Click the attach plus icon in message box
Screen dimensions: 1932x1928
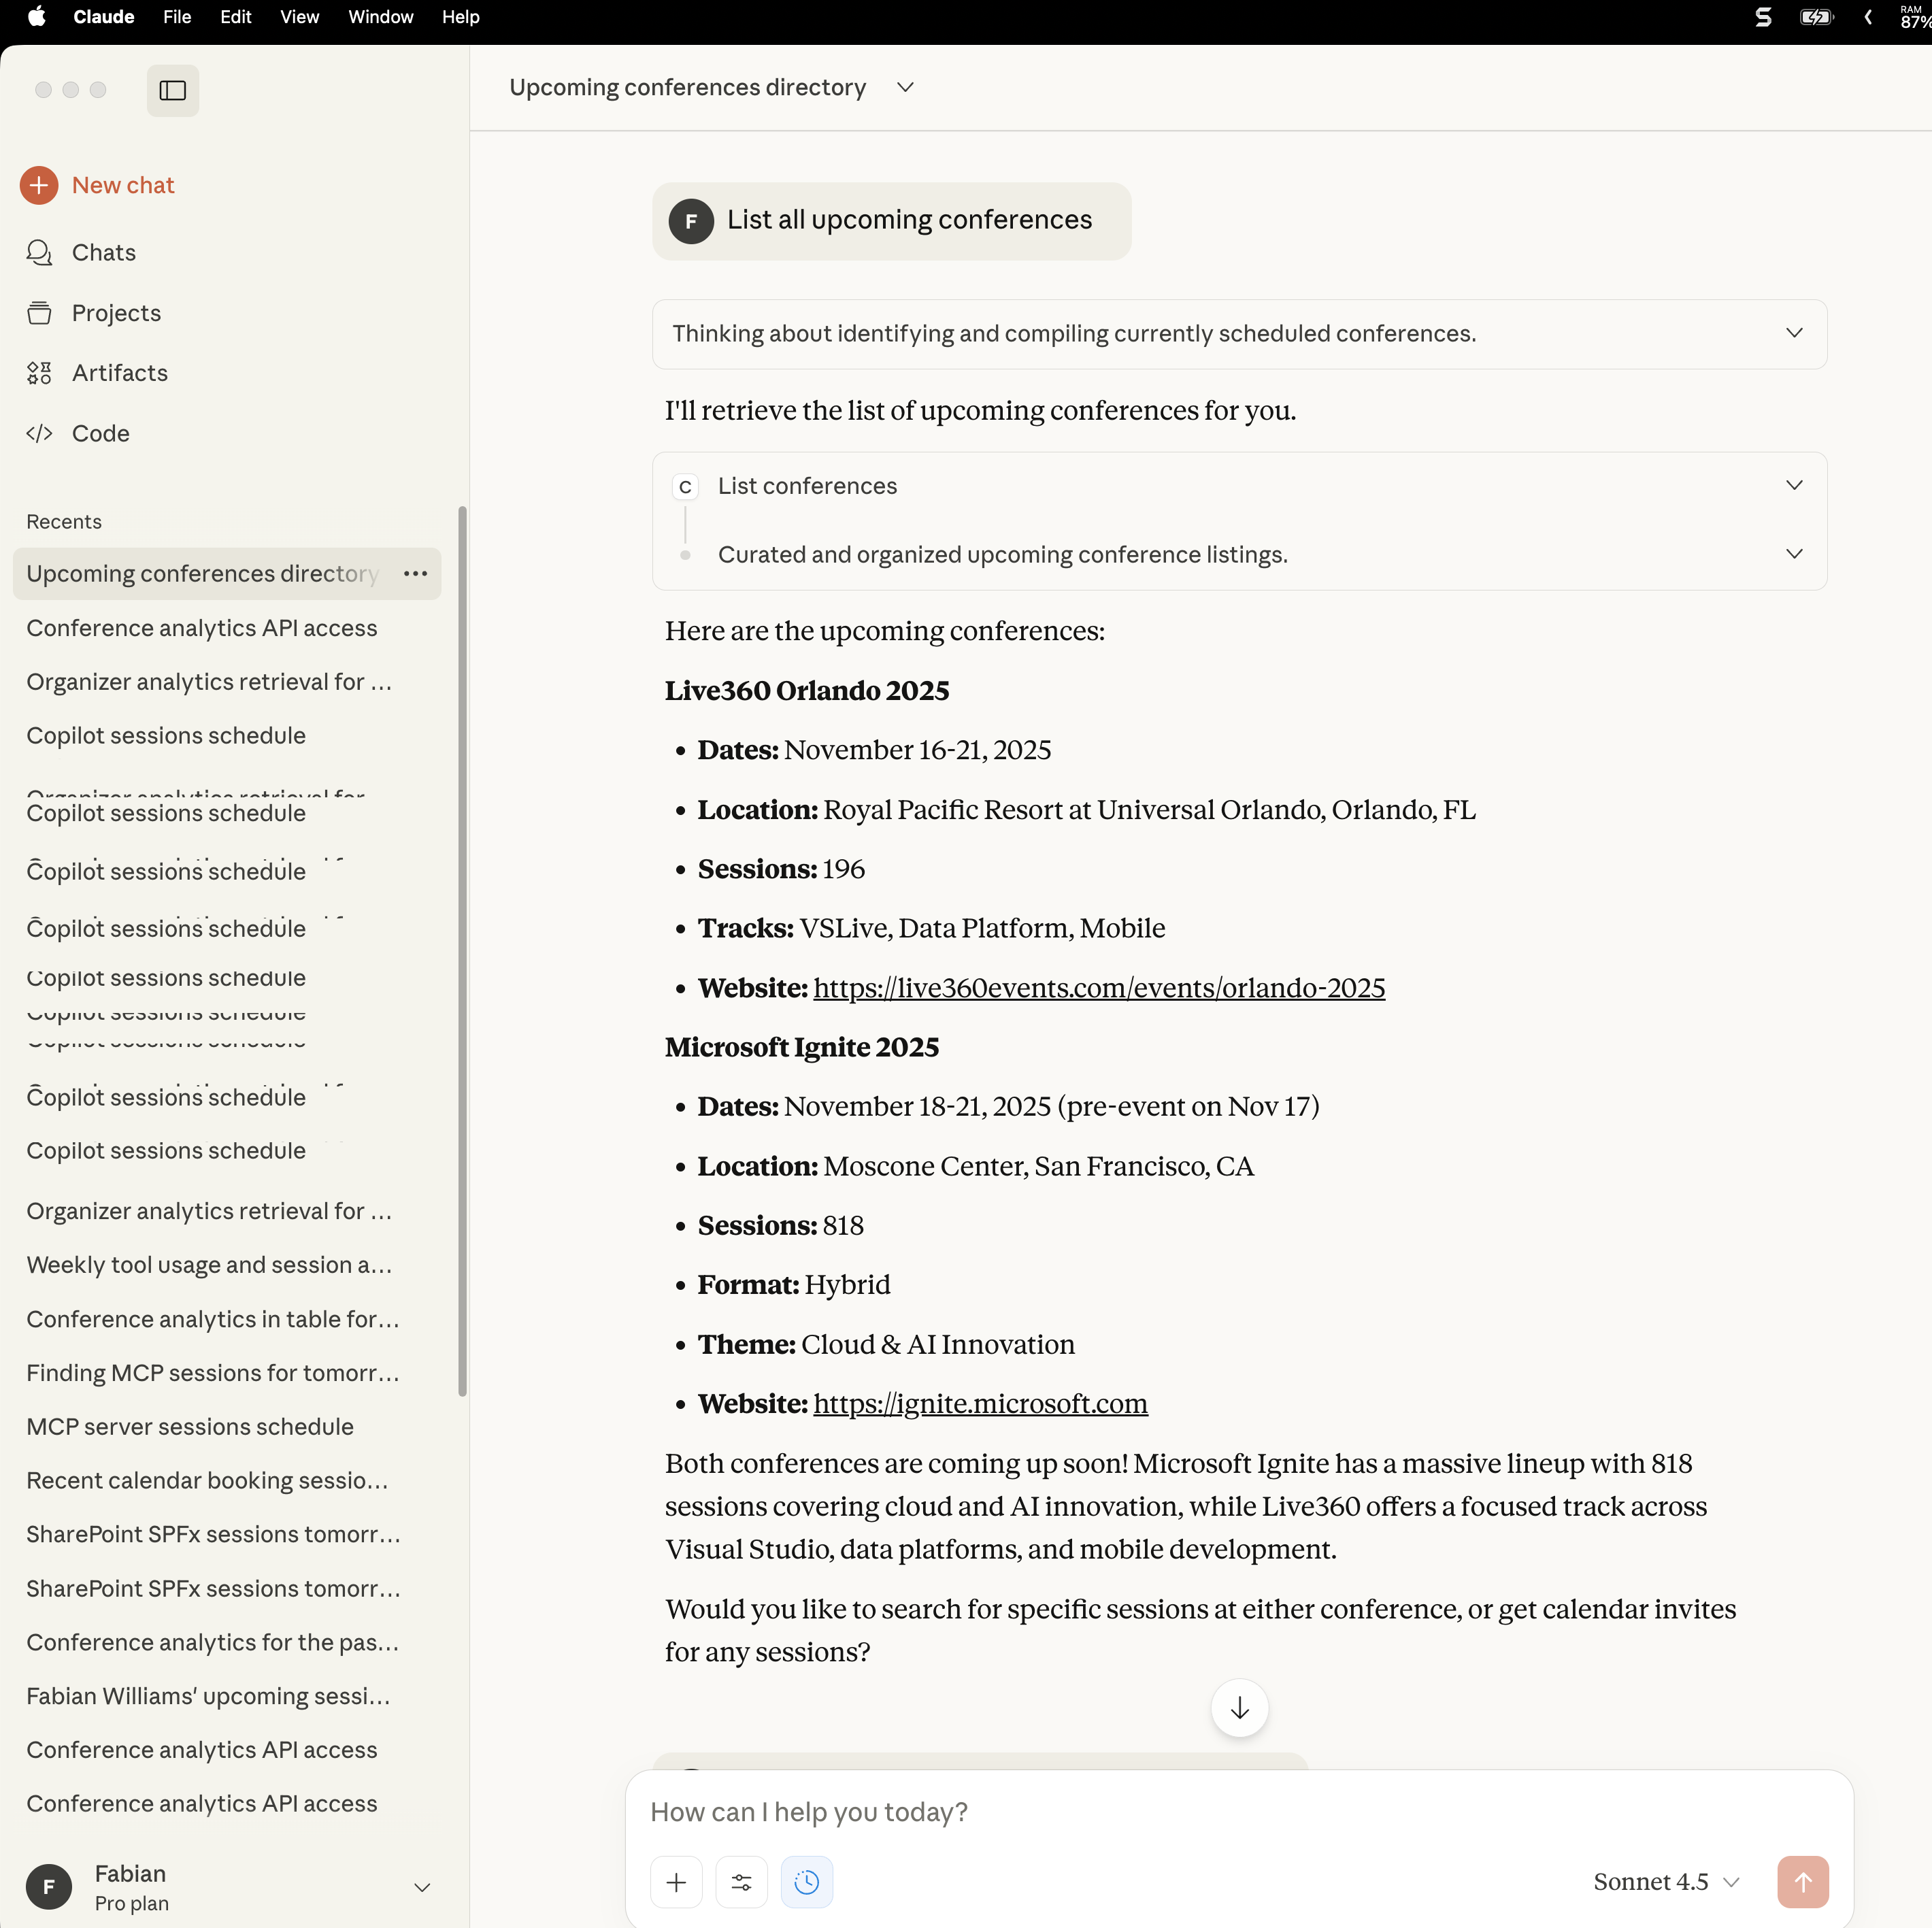click(676, 1882)
